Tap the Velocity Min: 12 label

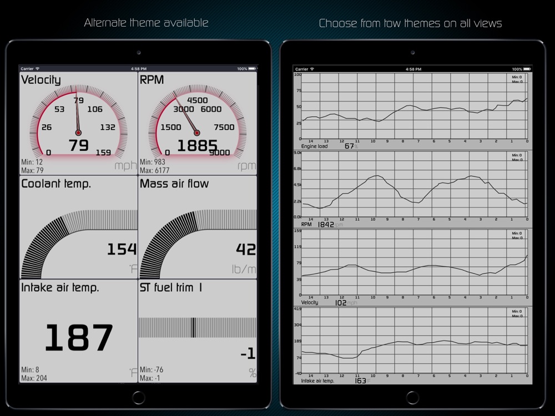(32, 162)
